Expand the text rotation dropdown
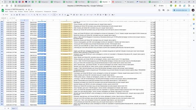 (x=92, y=15)
